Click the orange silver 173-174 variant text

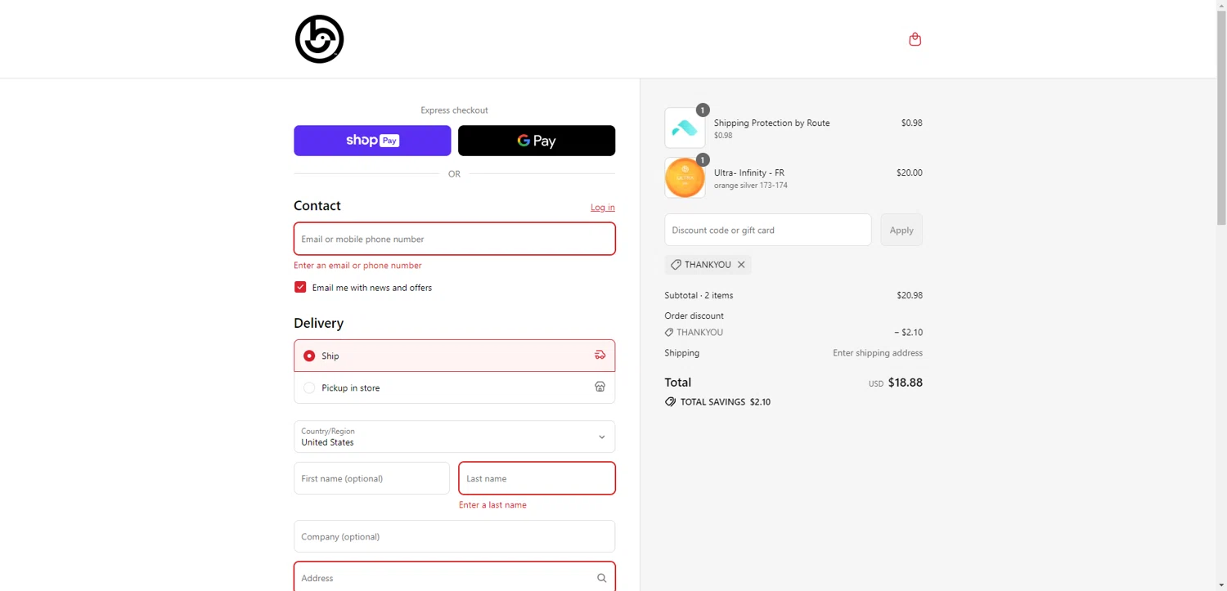(x=751, y=186)
